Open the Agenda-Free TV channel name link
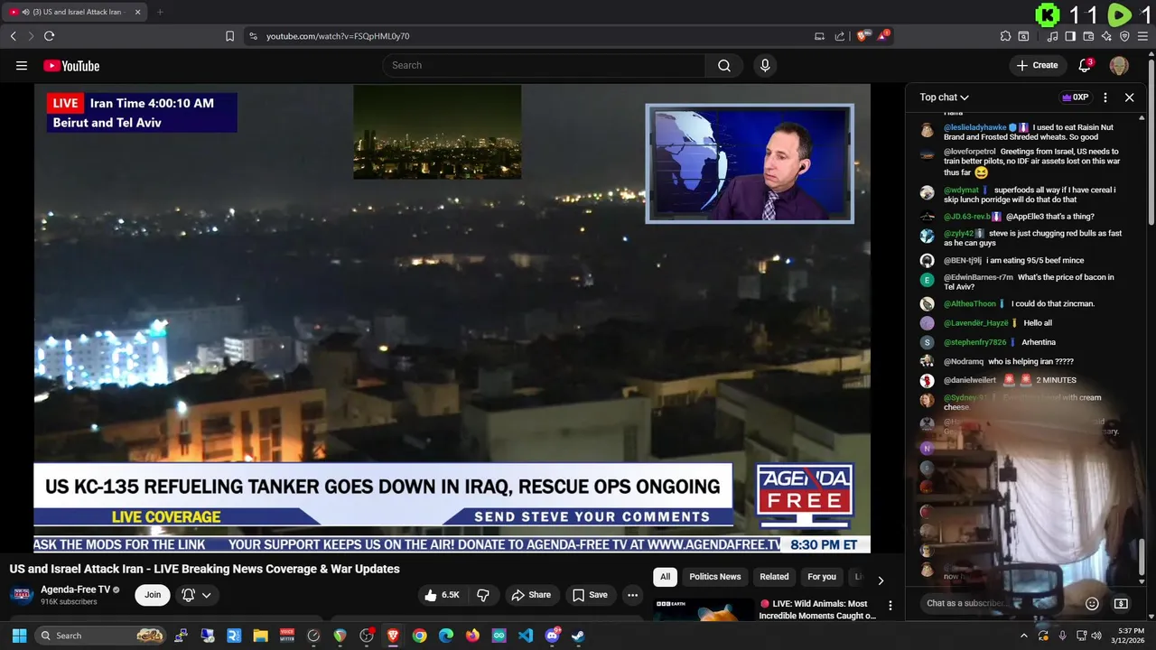This screenshot has width=1156, height=650. 75,590
